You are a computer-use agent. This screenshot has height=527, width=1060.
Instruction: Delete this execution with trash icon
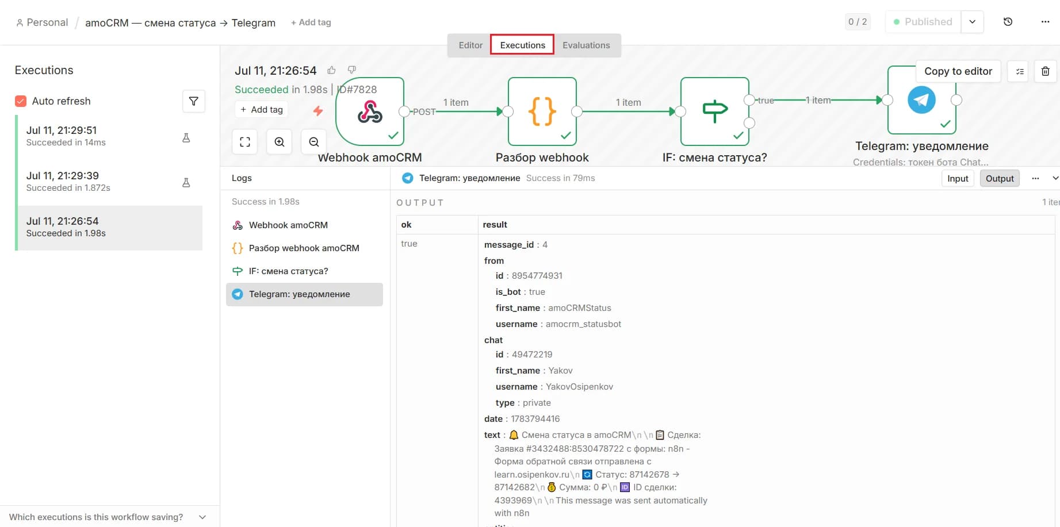click(x=1046, y=71)
